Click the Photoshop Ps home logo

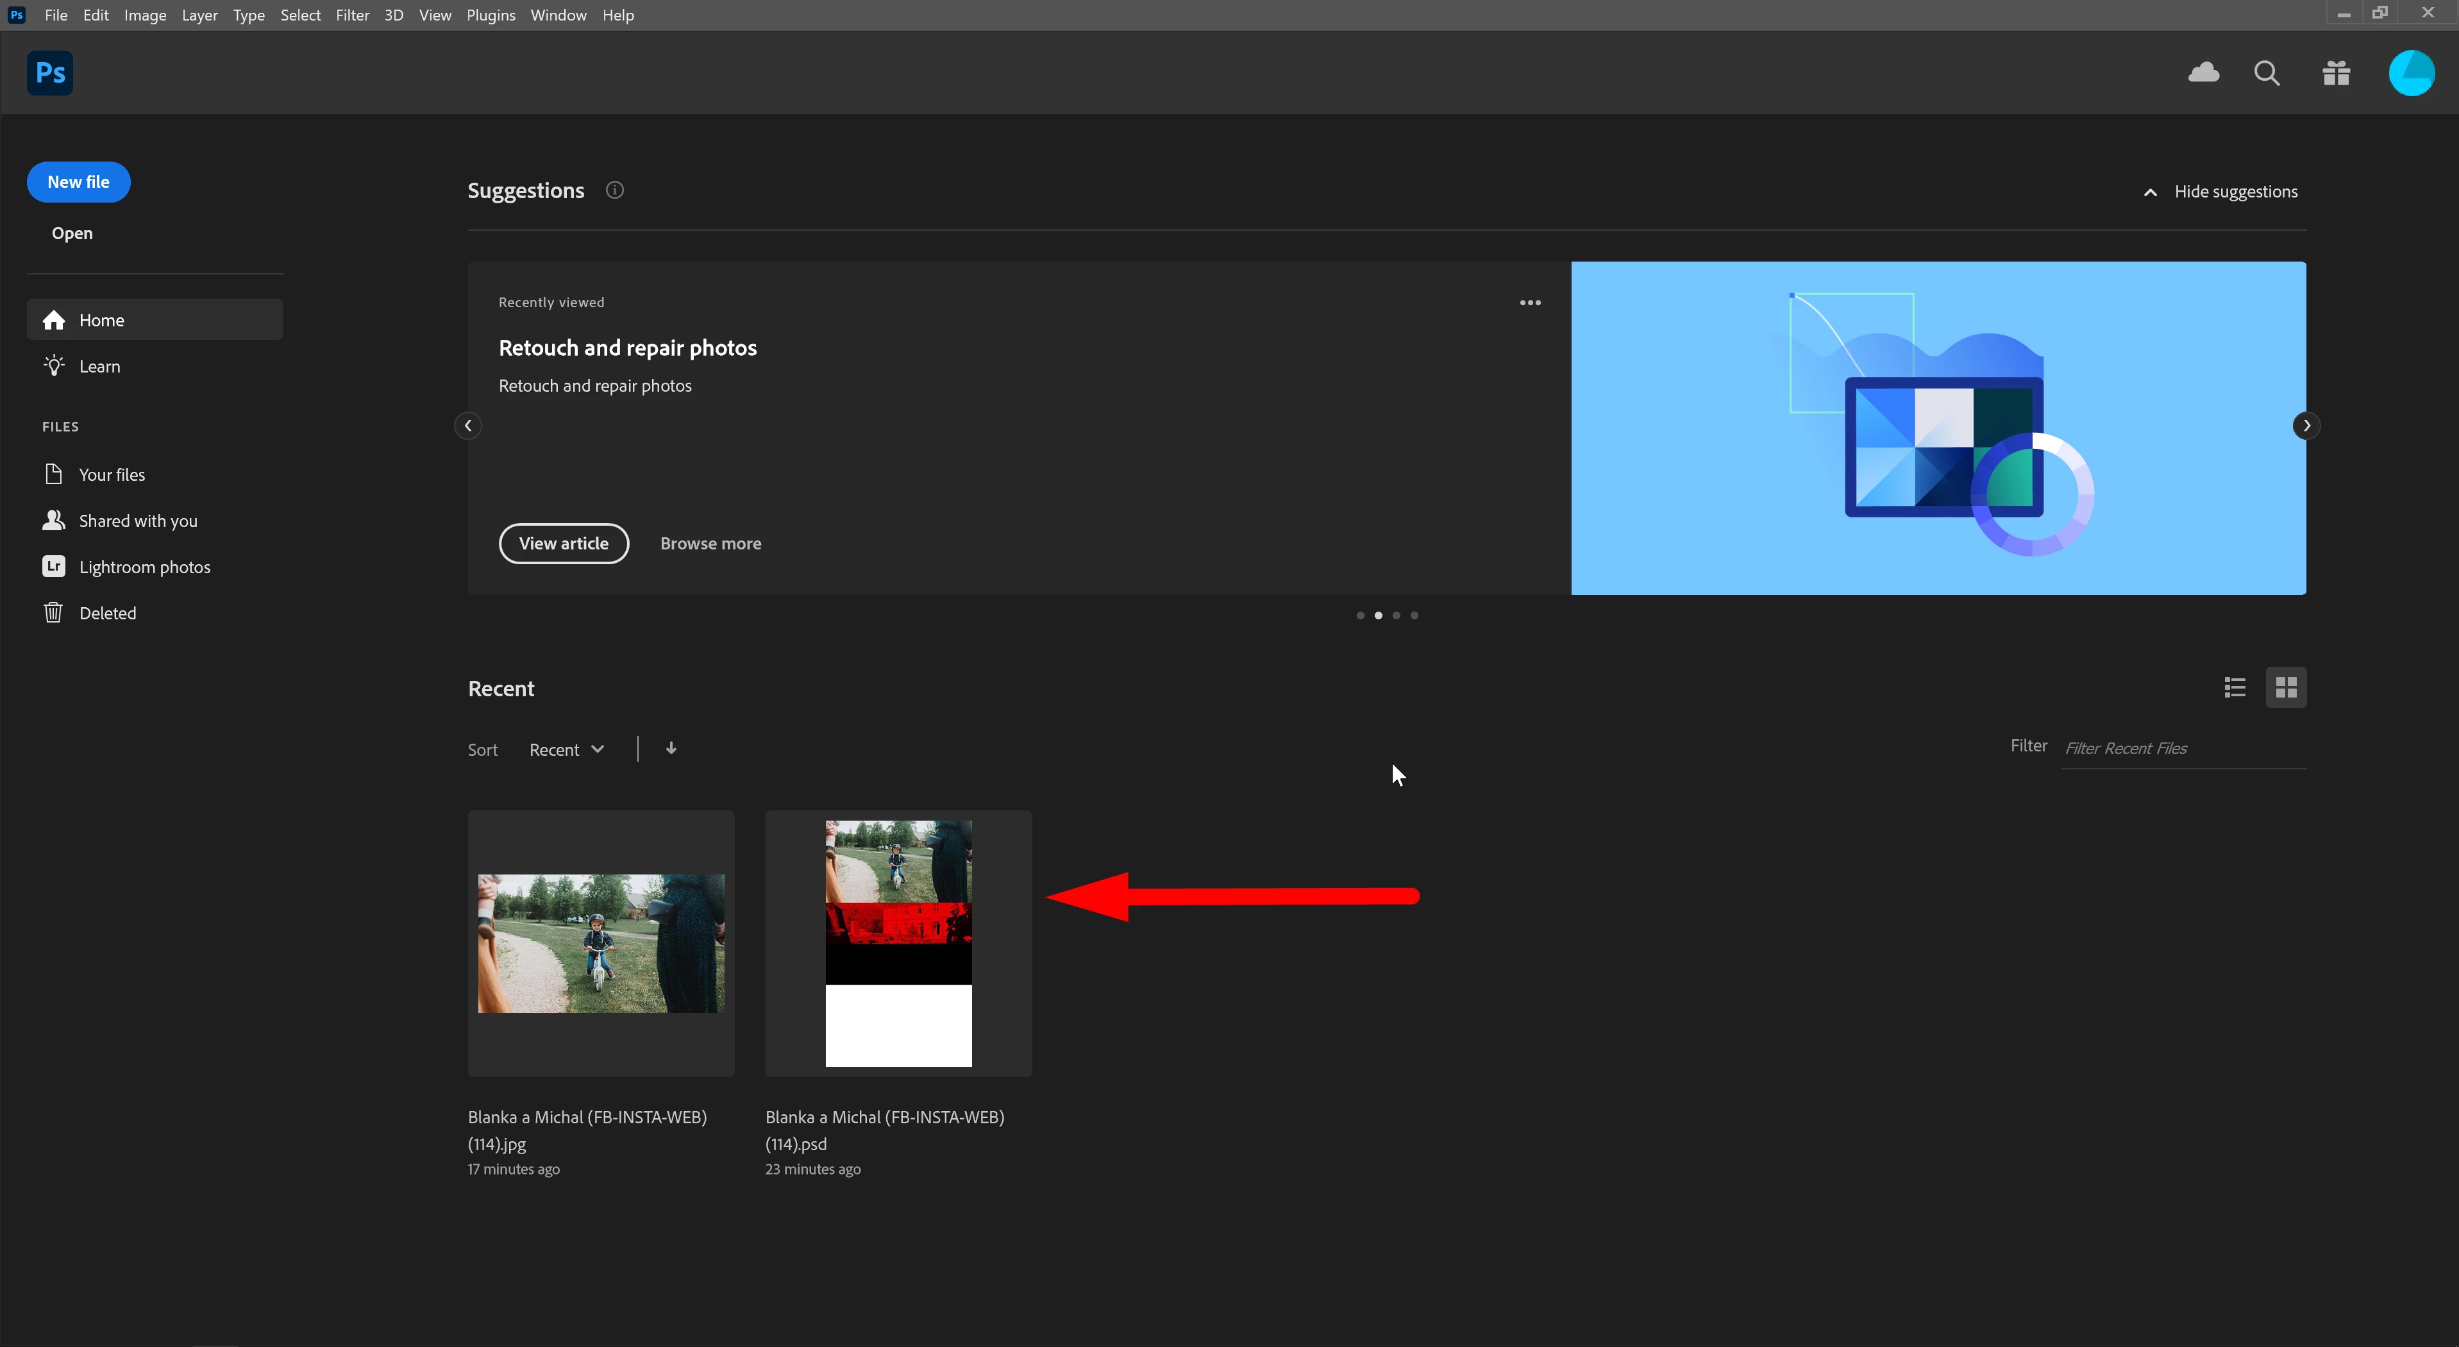(49, 72)
